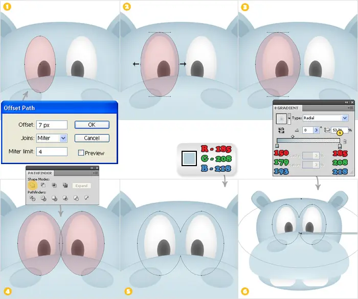Viewport: 358px width, 299px height.
Task: Click the Intersect shape mode icon
Action: pyautogui.click(x=54, y=185)
